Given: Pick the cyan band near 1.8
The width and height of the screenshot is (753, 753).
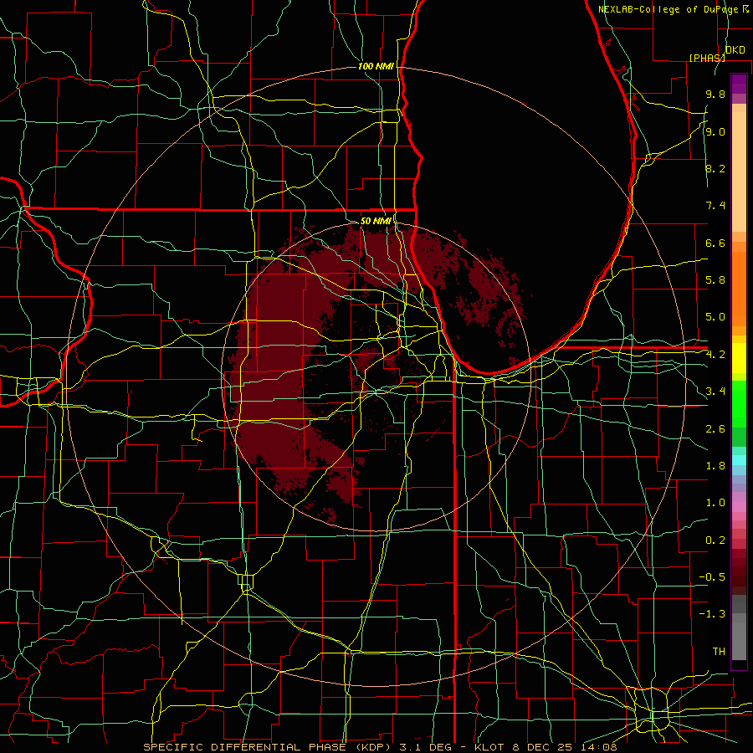Looking at the screenshot, I should pos(739,460).
